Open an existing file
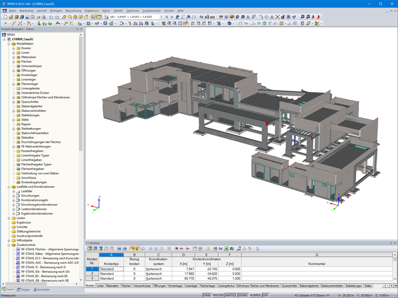 point(10,17)
